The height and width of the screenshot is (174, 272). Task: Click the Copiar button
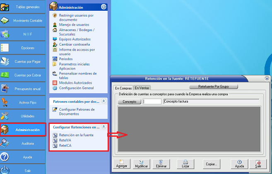coord(212,164)
